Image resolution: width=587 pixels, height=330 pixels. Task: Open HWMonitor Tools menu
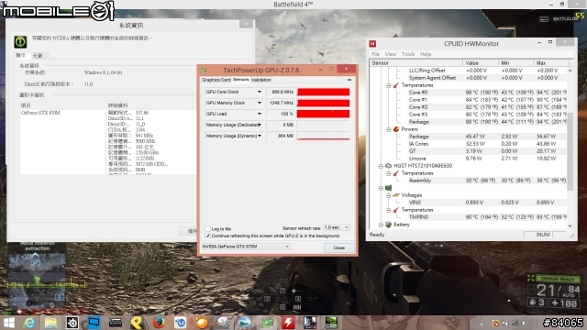[x=408, y=54]
